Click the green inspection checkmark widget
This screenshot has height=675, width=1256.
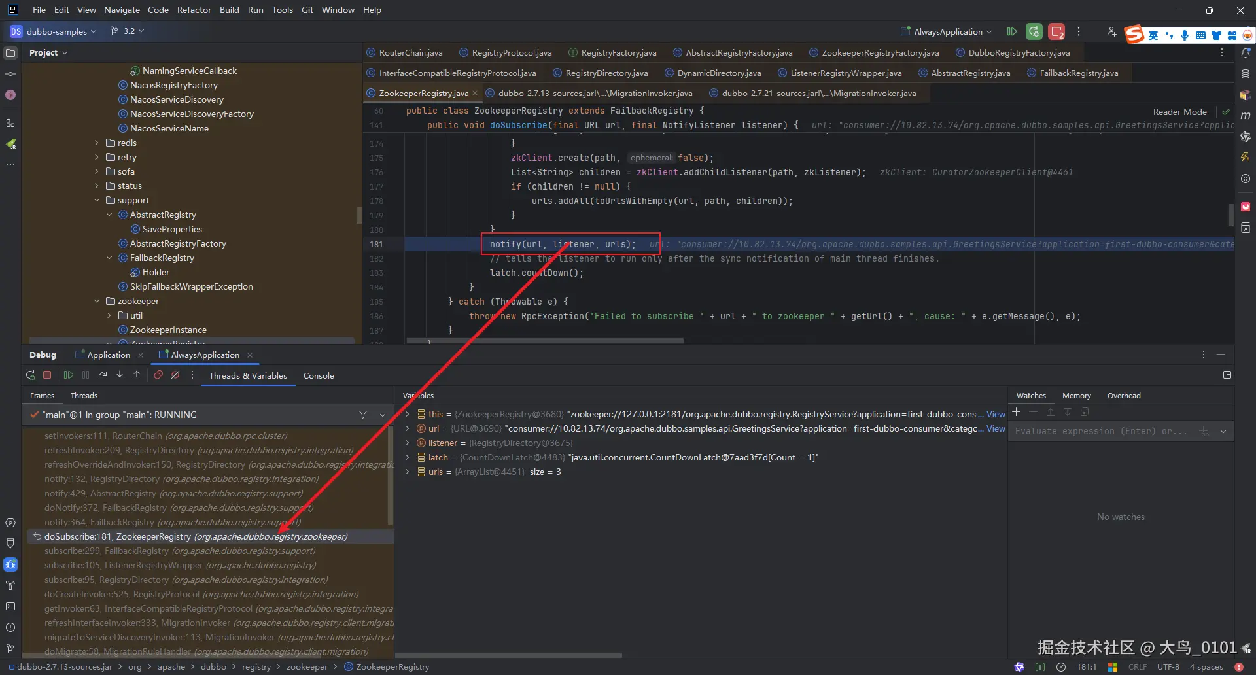[1226, 112]
